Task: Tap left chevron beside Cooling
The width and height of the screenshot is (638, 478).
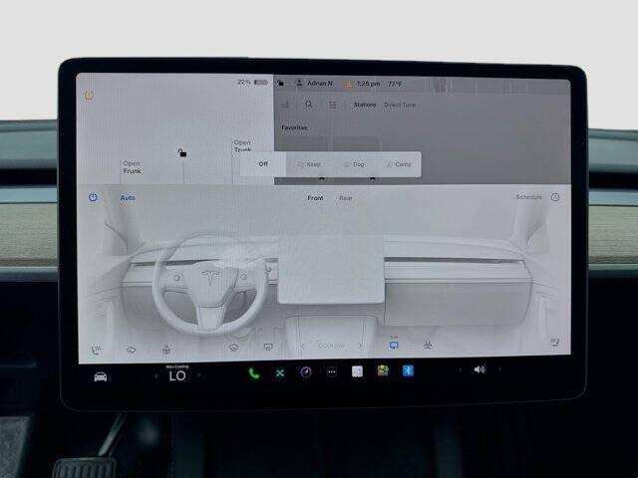Action: (303, 346)
